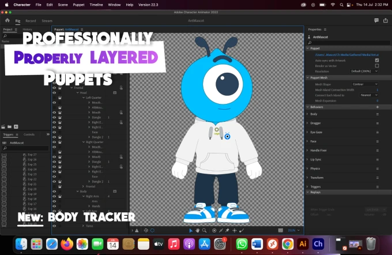Go to the Home screen icon

7,21
